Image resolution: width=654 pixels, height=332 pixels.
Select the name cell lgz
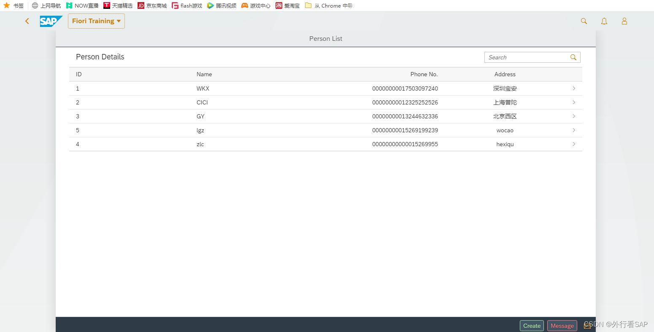200,130
